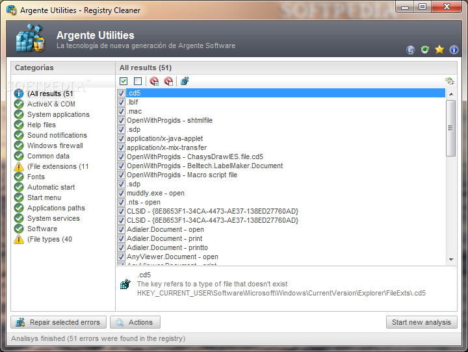Select the Sound notifications category
This screenshot has height=352, width=468.
[x=57, y=135]
